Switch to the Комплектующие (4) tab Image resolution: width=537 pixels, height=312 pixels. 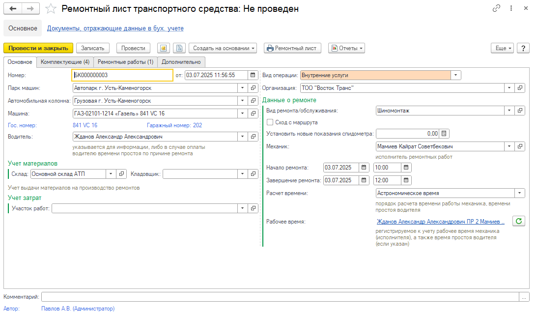tap(65, 62)
